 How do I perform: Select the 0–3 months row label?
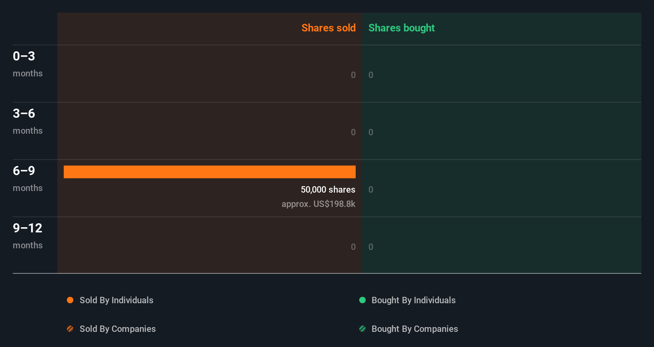click(27, 64)
